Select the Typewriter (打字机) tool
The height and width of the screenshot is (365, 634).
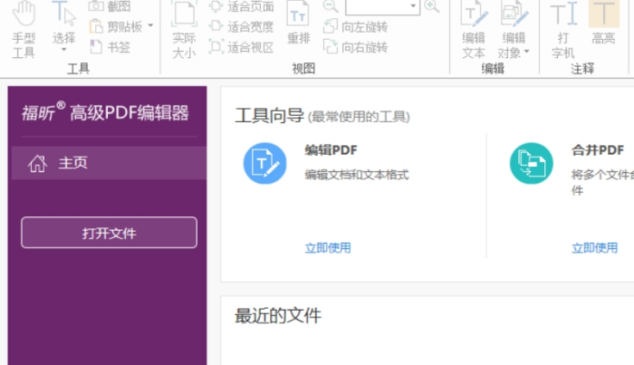(563, 29)
